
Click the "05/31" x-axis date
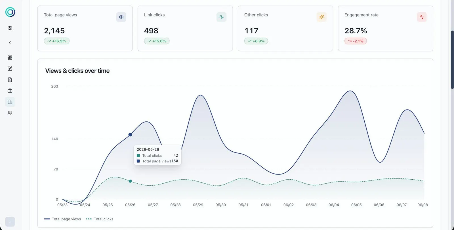click(x=243, y=205)
